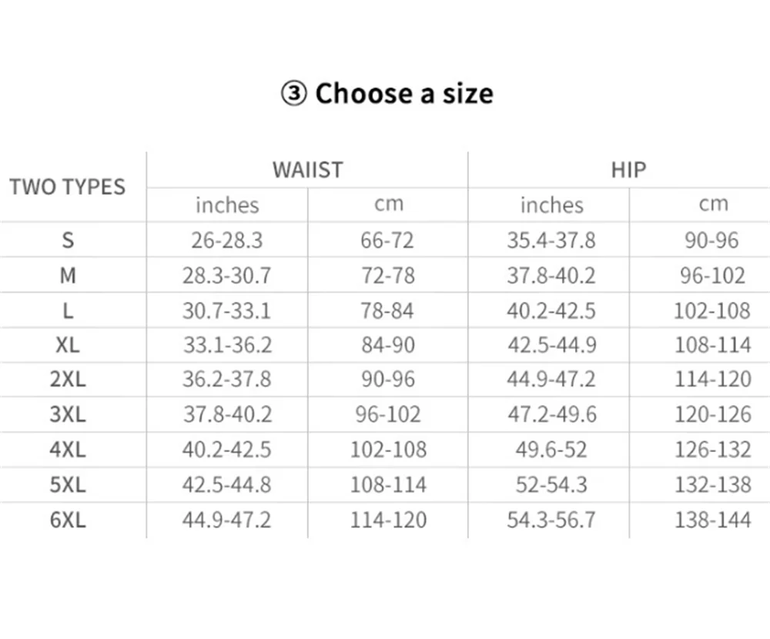Choose the S size row label

pos(68,240)
